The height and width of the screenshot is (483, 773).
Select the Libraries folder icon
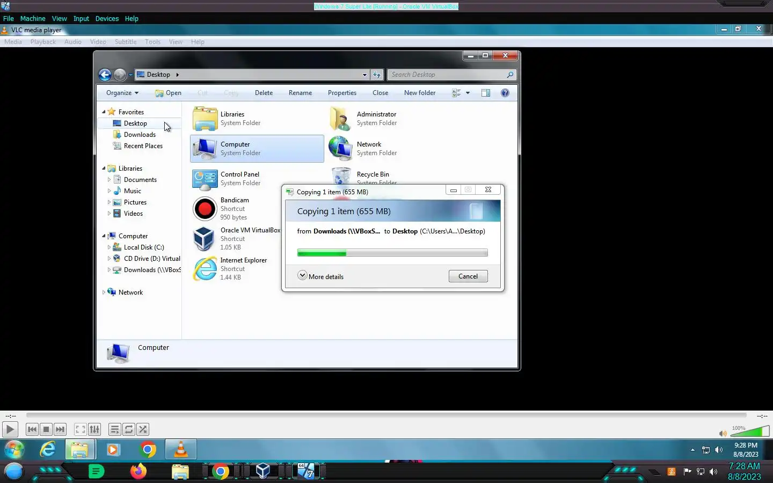pos(205,119)
